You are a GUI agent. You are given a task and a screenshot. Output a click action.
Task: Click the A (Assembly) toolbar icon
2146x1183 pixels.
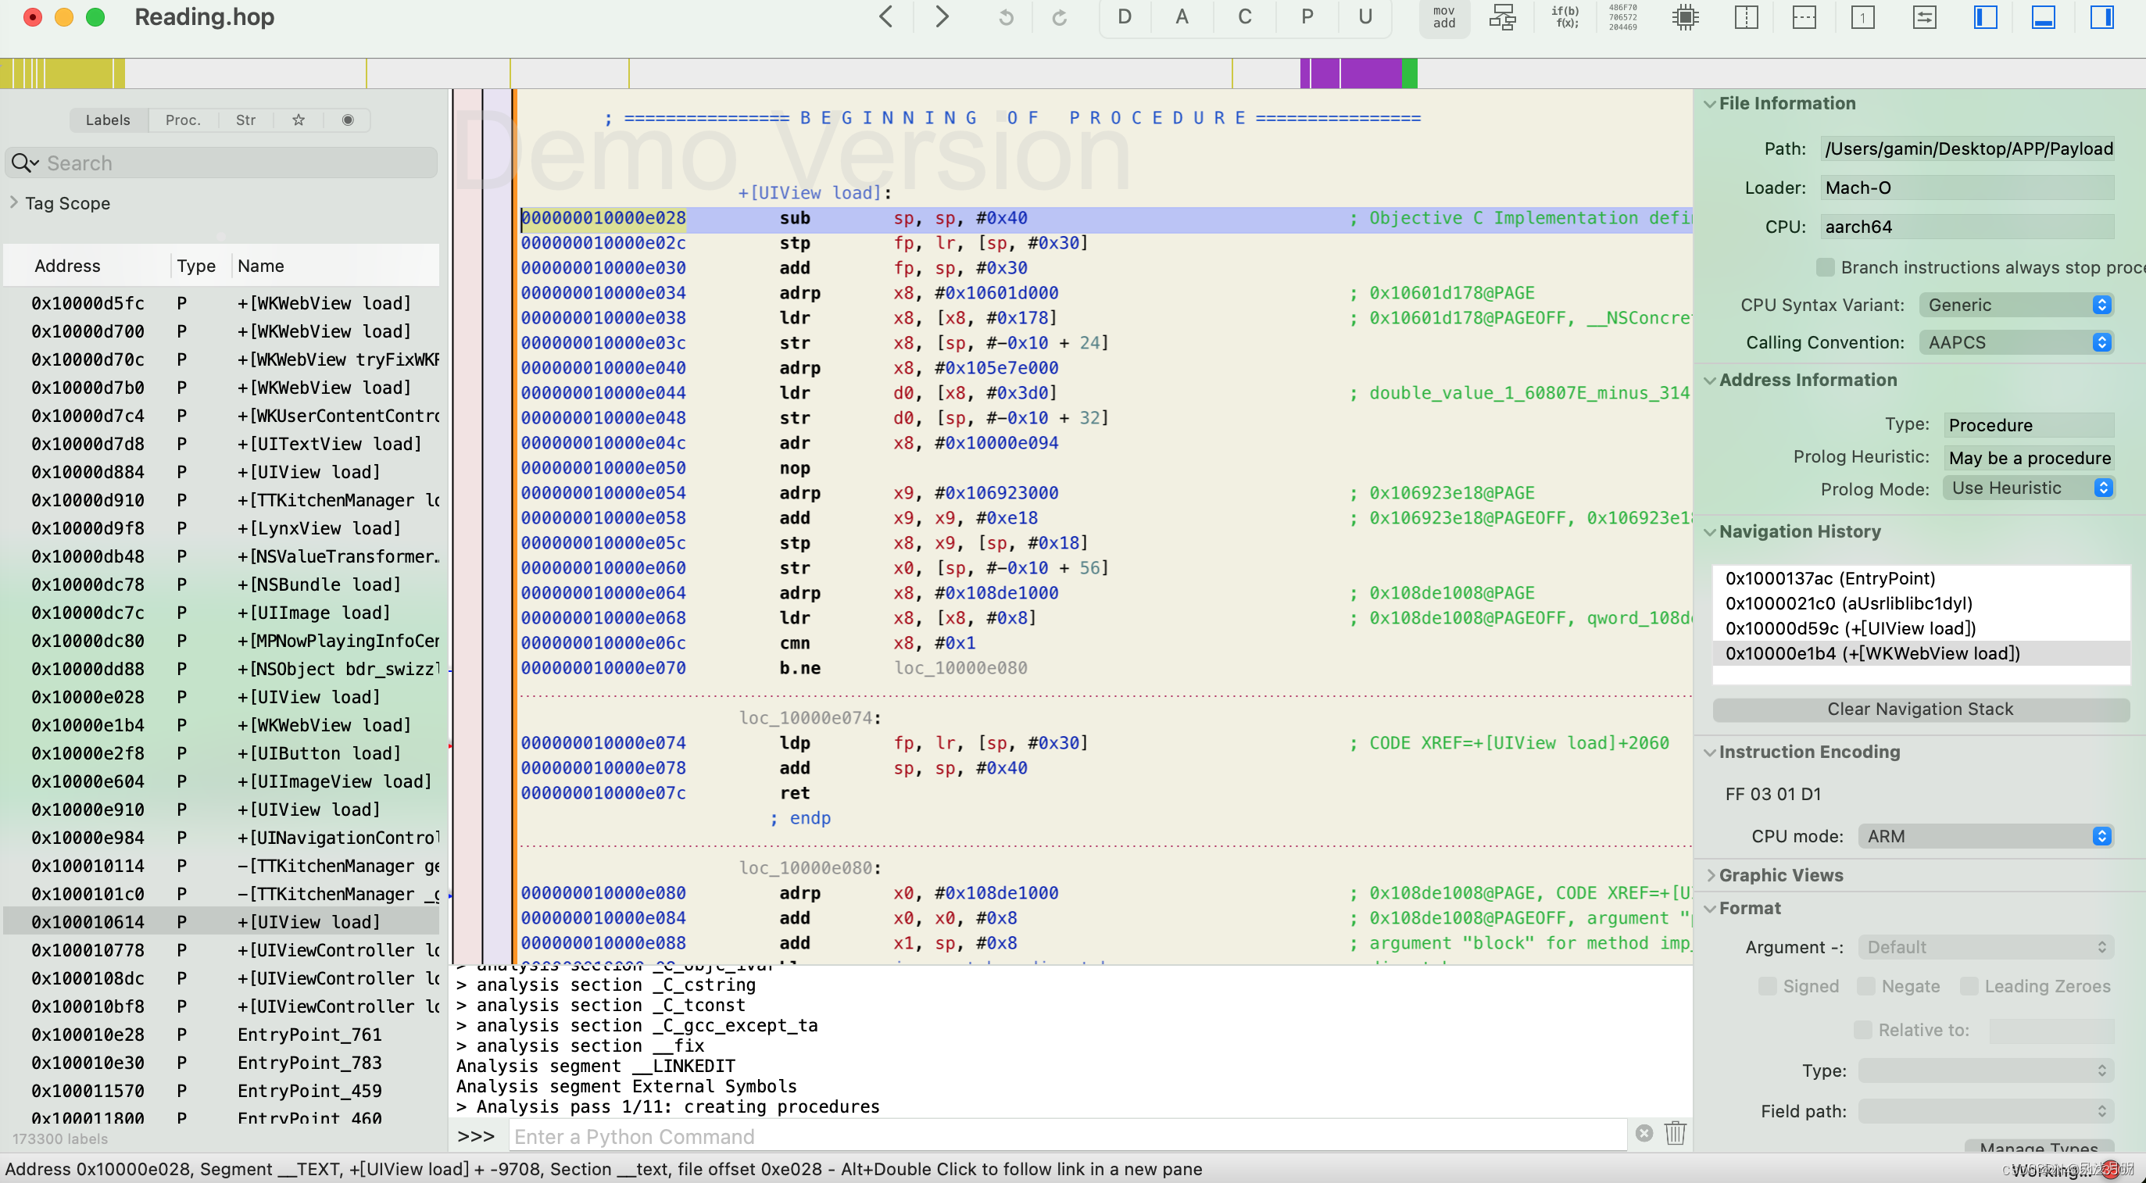click(1183, 17)
